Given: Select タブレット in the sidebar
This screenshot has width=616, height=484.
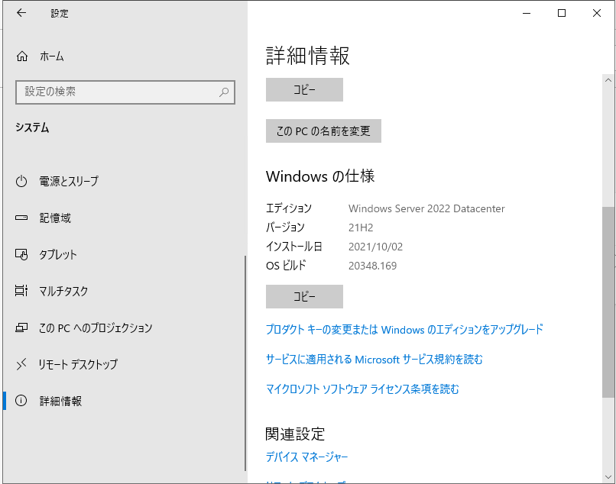Looking at the screenshot, I should 123,254.
